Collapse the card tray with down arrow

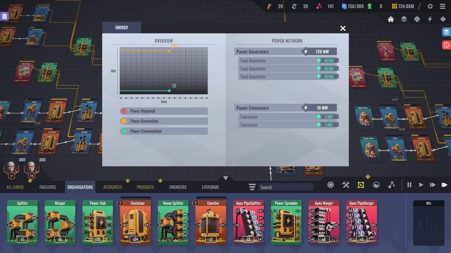[x=225, y=178]
